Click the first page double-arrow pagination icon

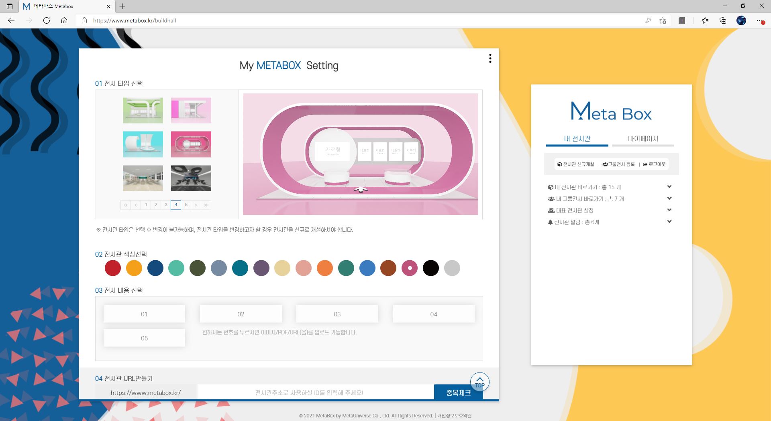[x=126, y=205]
